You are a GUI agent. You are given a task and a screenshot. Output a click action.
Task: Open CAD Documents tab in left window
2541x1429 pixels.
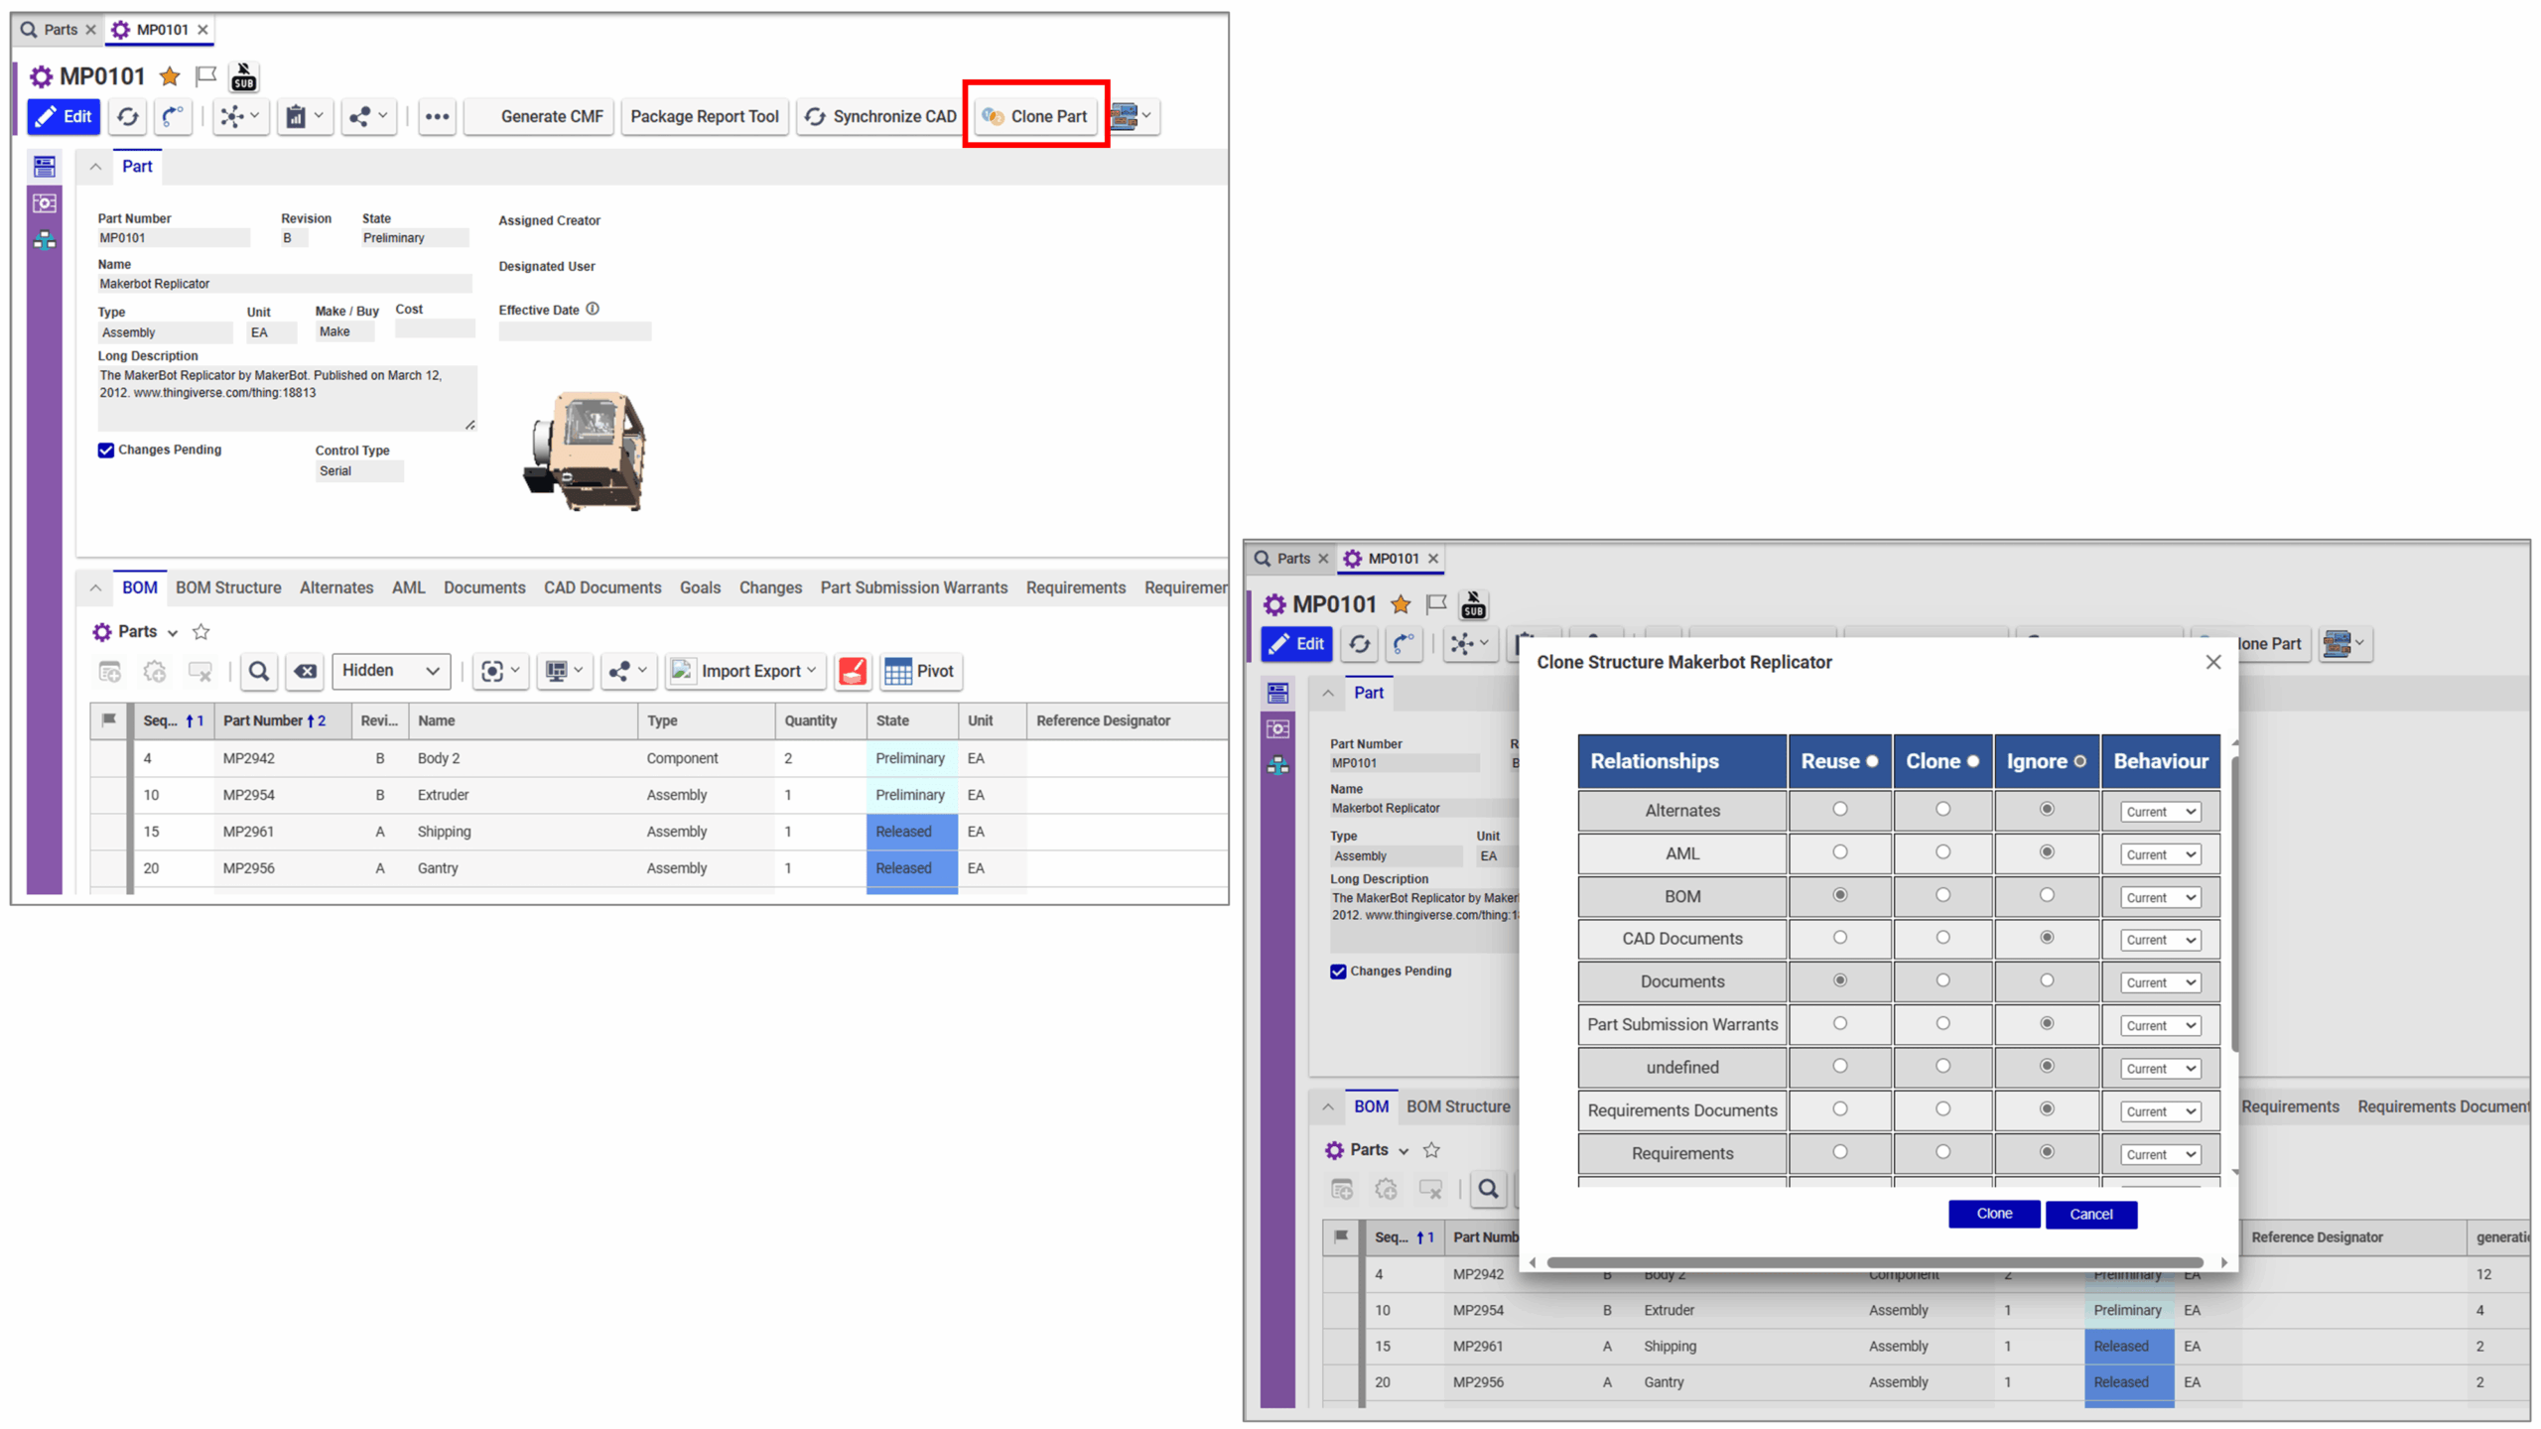click(x=602, y=587)
